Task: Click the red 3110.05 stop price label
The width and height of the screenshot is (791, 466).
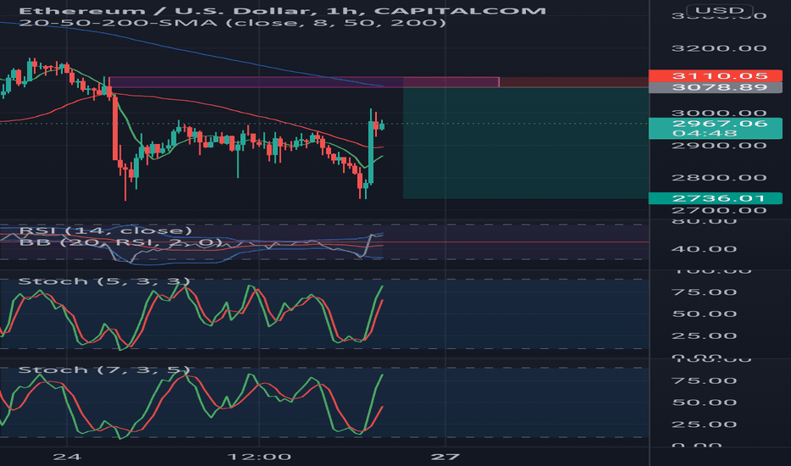Action: tap(715, 76)
